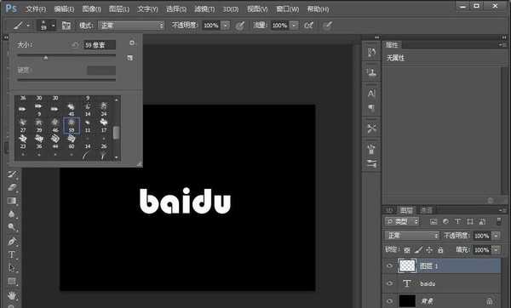
Task: Select the Eraser tool
Action: pyautogui.click(x=11, y=187)
